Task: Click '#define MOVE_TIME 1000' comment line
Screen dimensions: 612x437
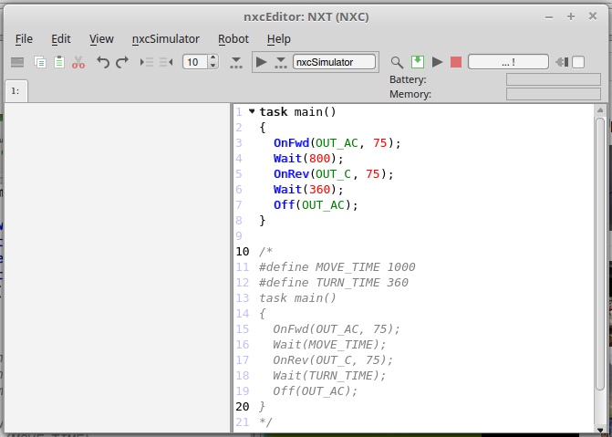Action: (337, 267)
